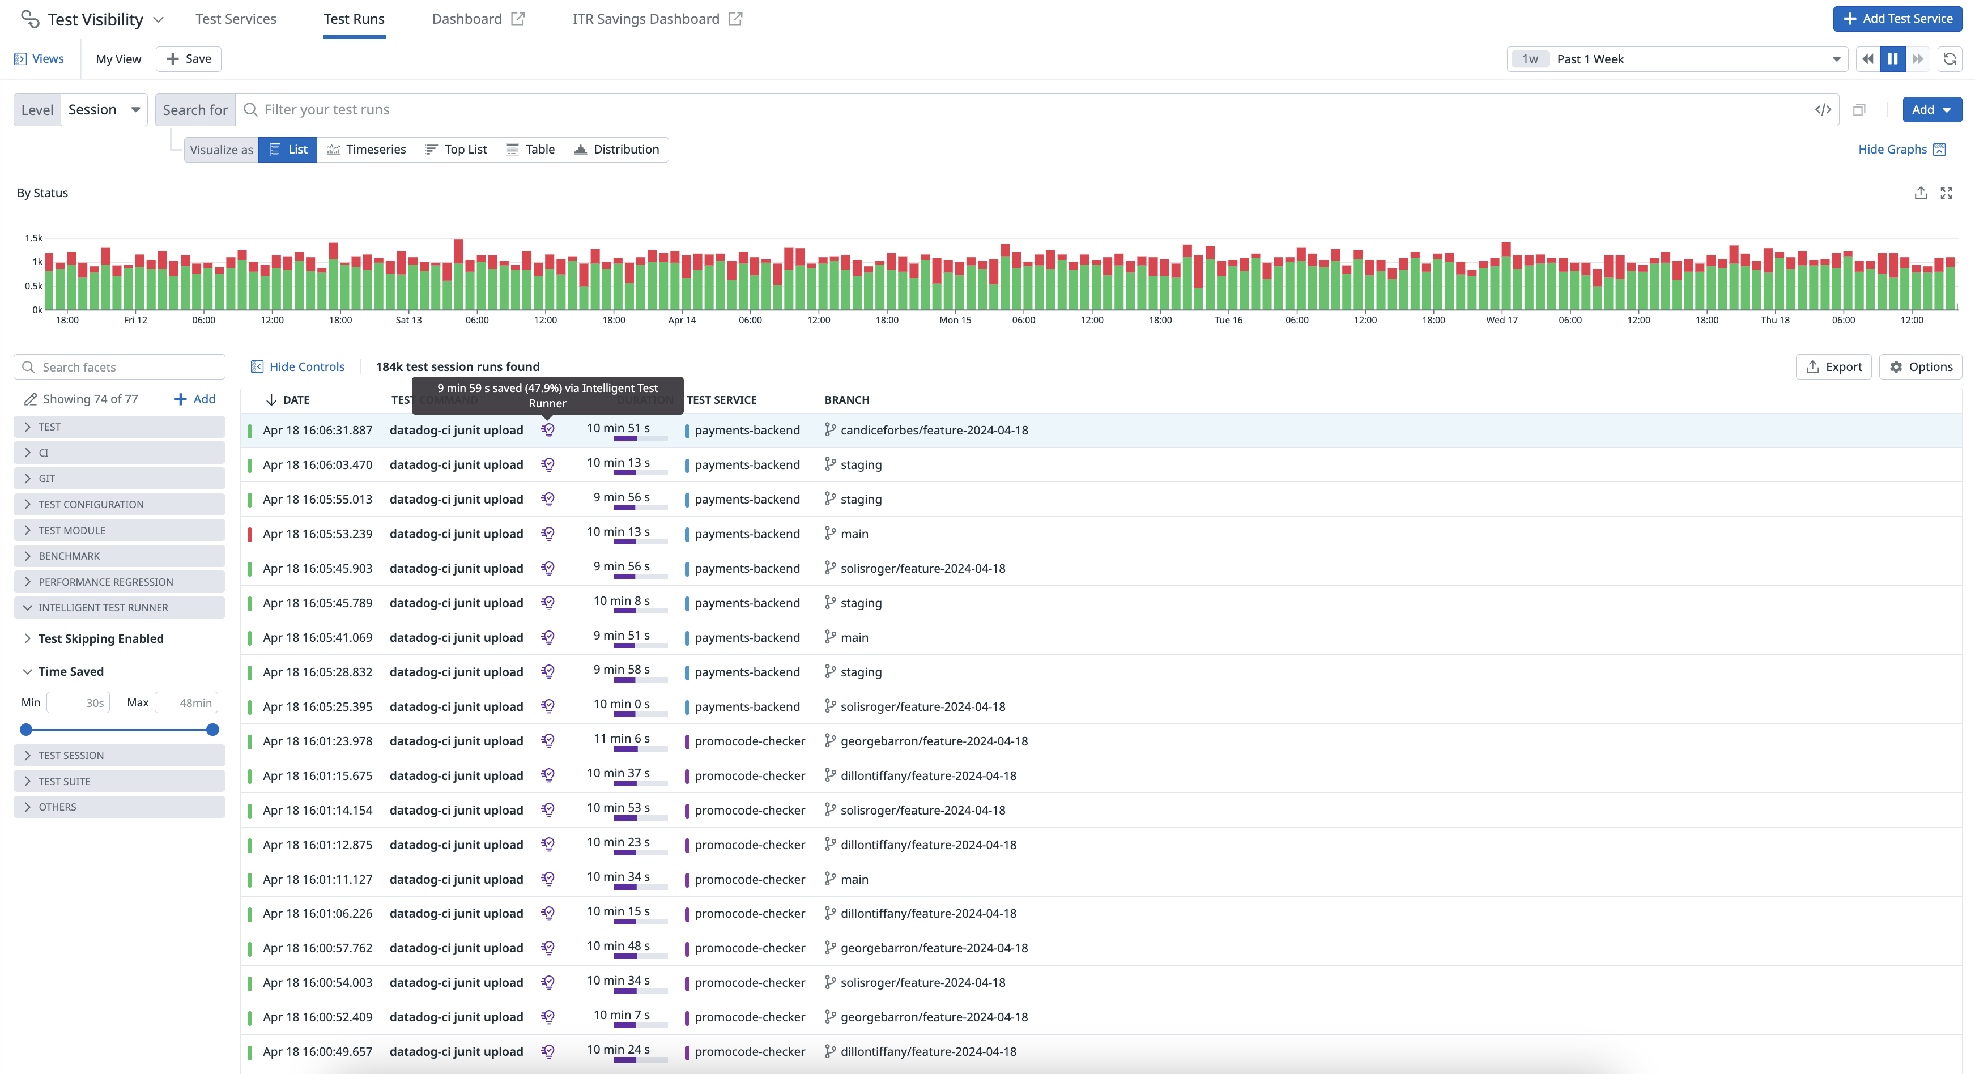Click the export graph icon above chart
This screenshot has height=1074, width=1975.
pyautogui.click(x=1921, y=193)
